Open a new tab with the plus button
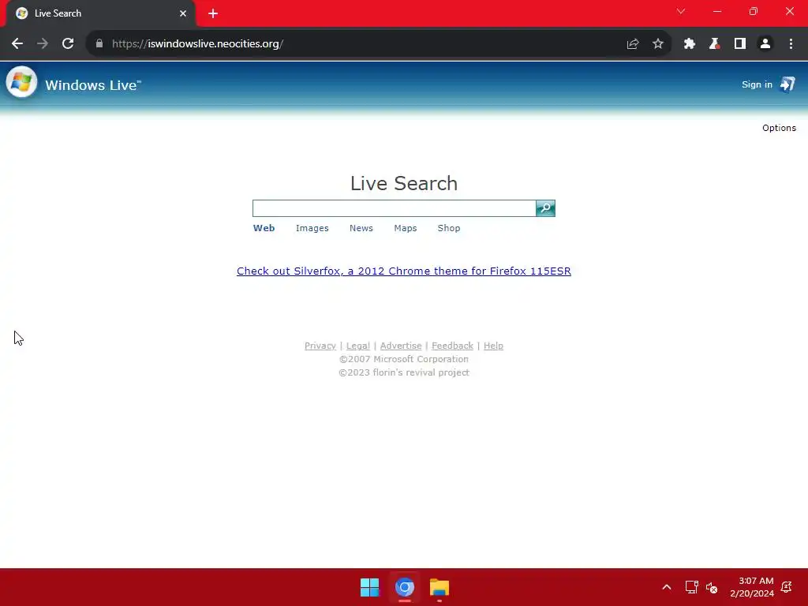 coord(213,13)
